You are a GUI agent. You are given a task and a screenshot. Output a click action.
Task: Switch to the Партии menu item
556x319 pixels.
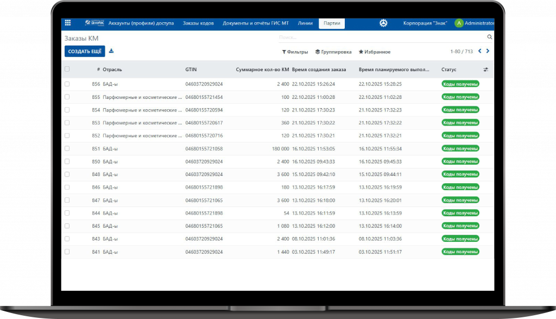pos(332,23)
